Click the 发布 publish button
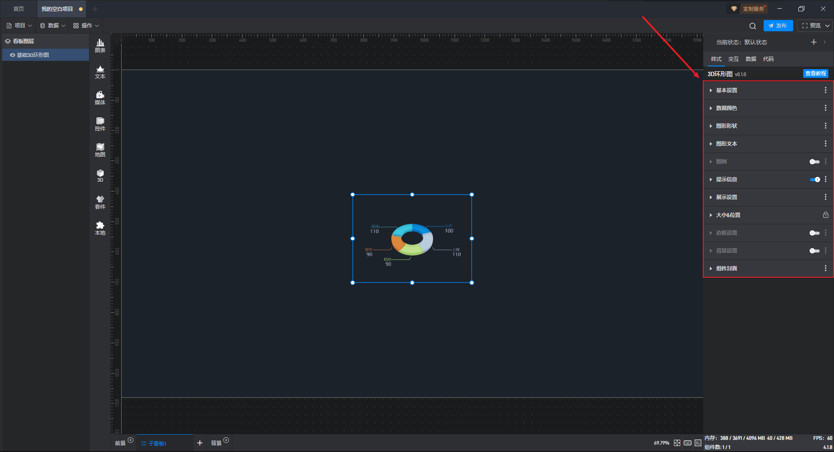The width and height of the screenshot is (834, 452). pyautogui.click(x=778, y=26)
